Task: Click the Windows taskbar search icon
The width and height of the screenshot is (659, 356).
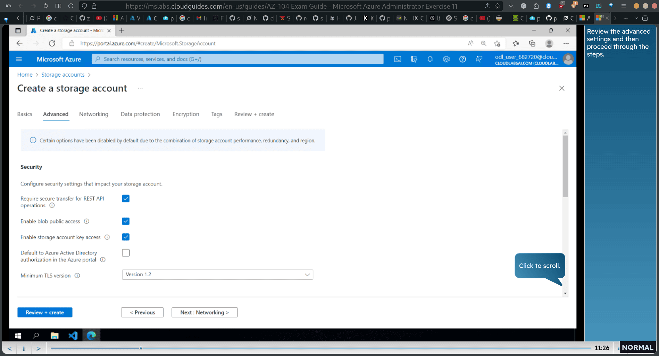Action: click(x=36, y=336)
